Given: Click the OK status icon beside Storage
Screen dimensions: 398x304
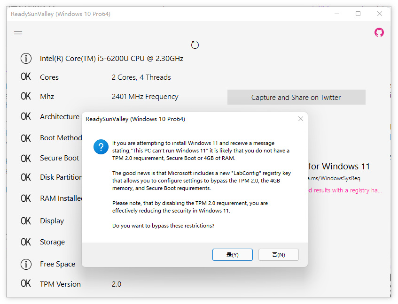Looking at the screenshot, I should point(26,242).
